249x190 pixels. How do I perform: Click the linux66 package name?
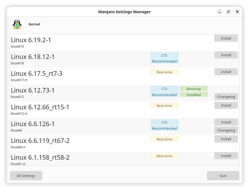(16, 130)
